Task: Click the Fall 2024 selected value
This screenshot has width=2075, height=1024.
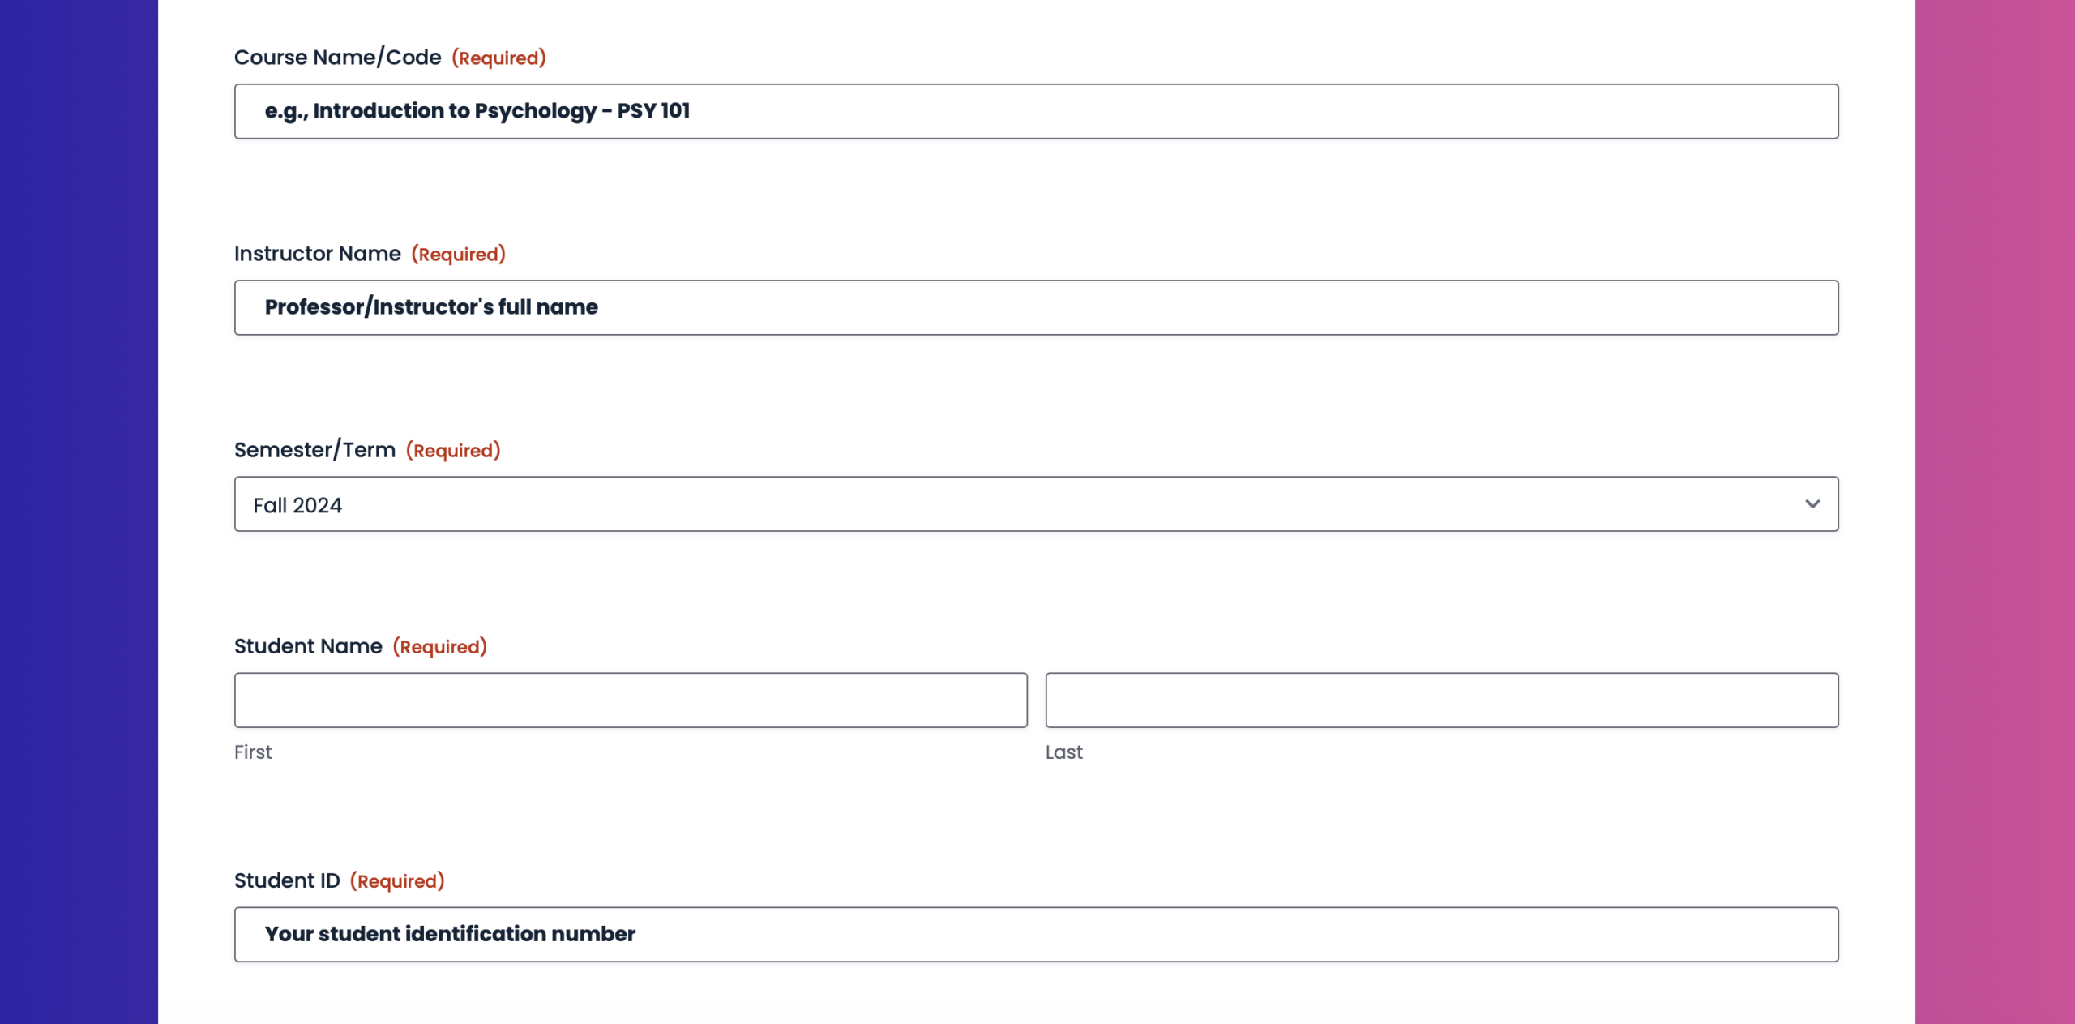Action: tap(297, 505)
